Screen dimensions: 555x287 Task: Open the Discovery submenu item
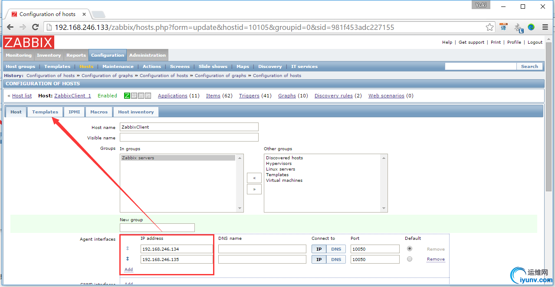click(270, 66)
